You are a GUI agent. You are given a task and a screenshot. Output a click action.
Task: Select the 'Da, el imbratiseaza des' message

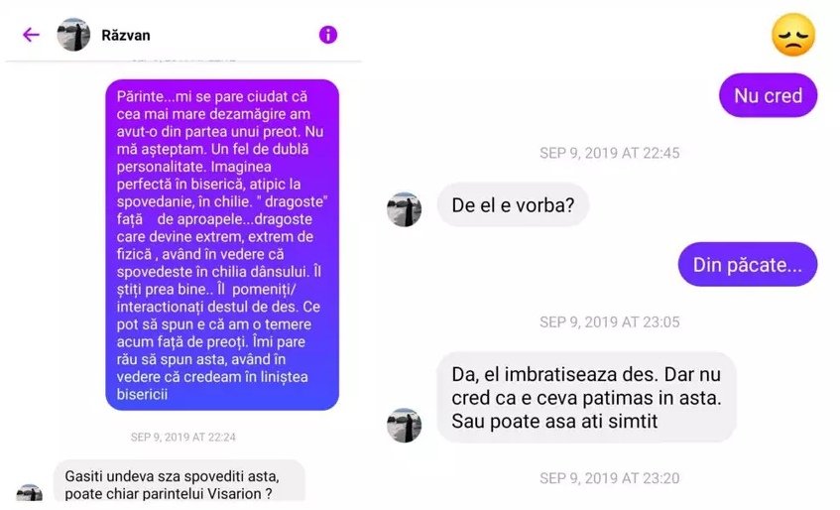point(586,398)
